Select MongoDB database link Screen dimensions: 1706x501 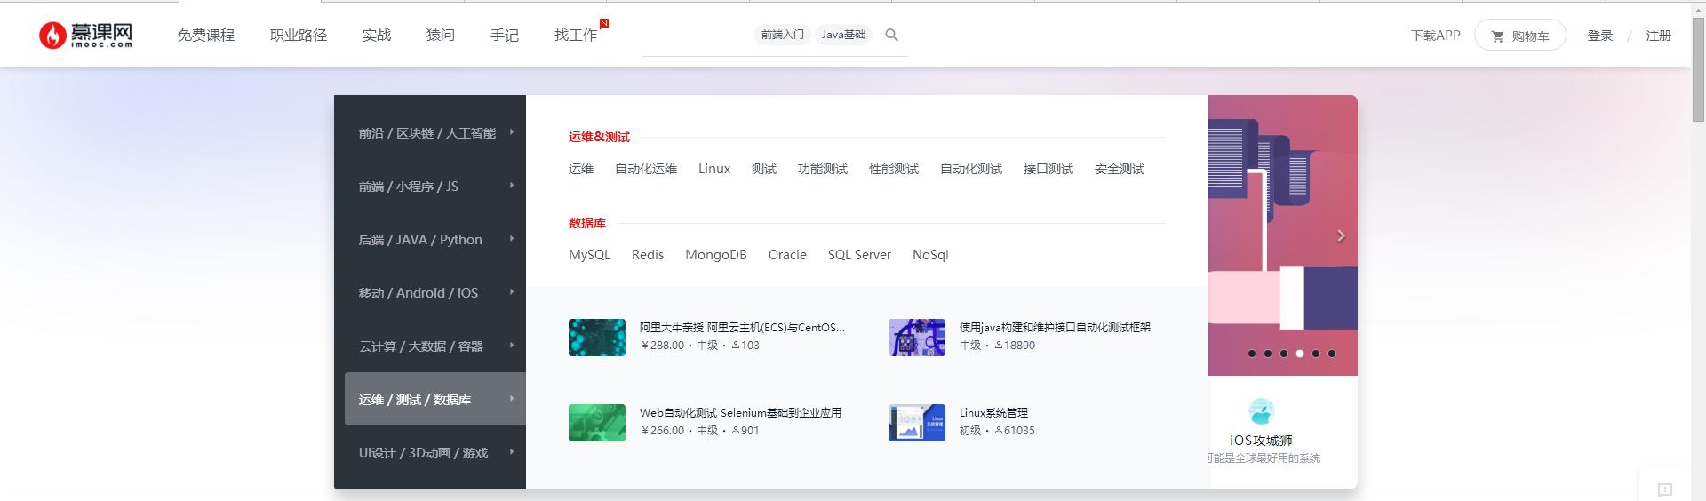point(716,255)
